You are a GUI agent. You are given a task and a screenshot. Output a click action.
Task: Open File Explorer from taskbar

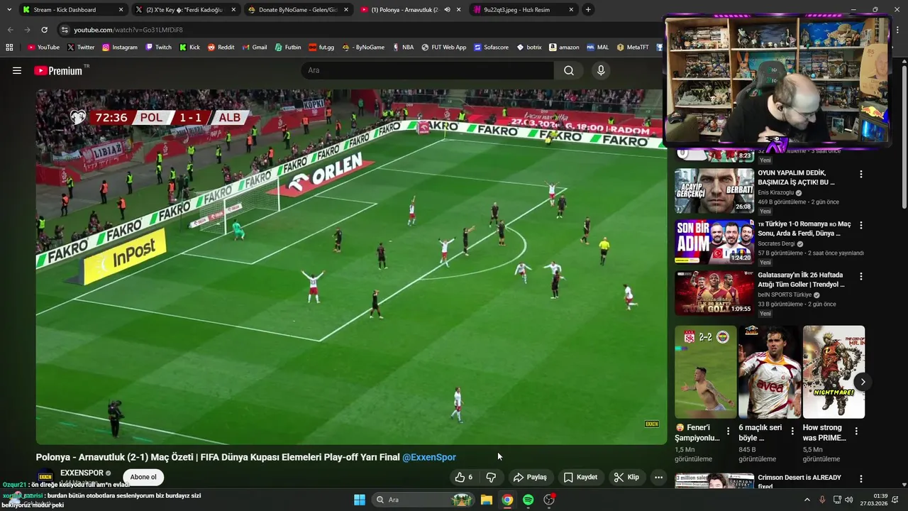[487, 500]
